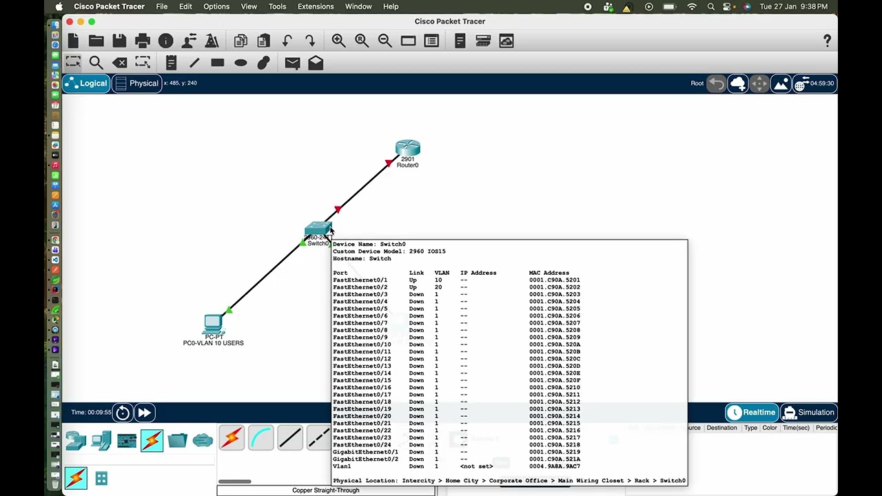
Task: Switch to the Physical workspace tab
Action: click(x=136, y=83)
